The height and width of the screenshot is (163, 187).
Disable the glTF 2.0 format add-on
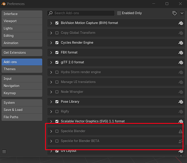[x=57, y=62]
